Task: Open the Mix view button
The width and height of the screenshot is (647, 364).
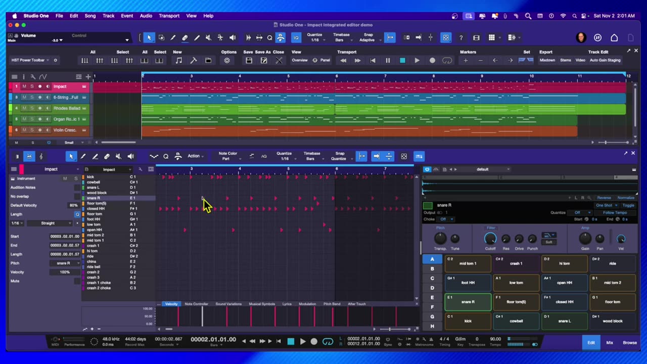Action: pyautogui.click(x=610, y=343)
